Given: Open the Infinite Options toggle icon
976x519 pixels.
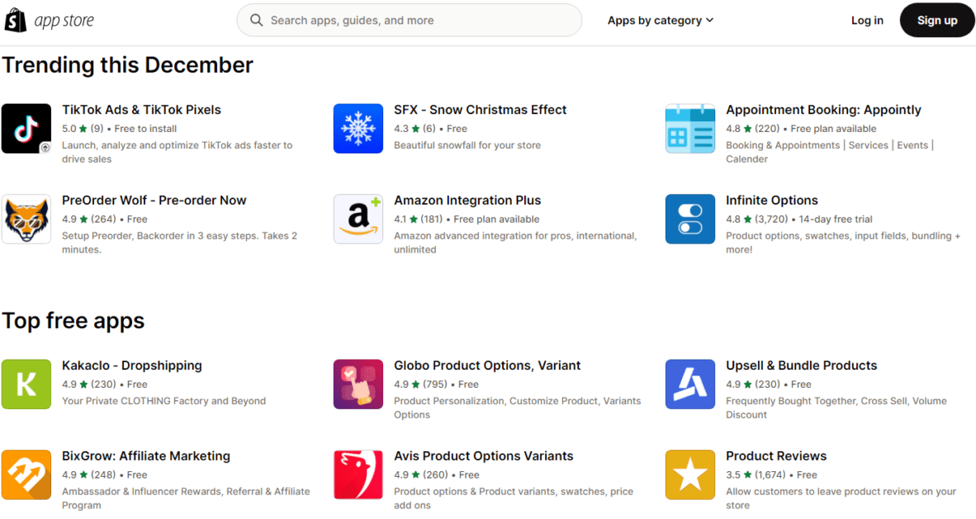Looking at the screenshot, I should (690, 219).
